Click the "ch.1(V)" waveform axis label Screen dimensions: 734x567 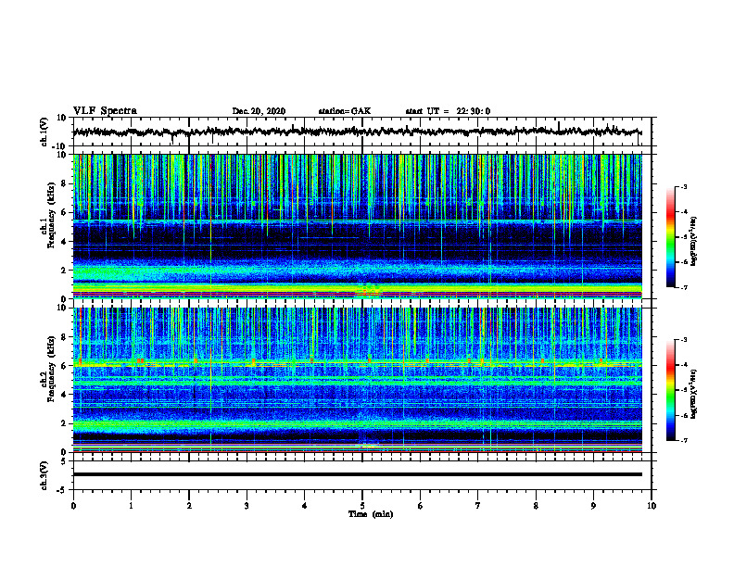[44, 132]
